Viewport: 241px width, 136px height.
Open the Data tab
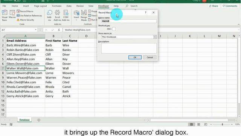[x=69, y=6]
